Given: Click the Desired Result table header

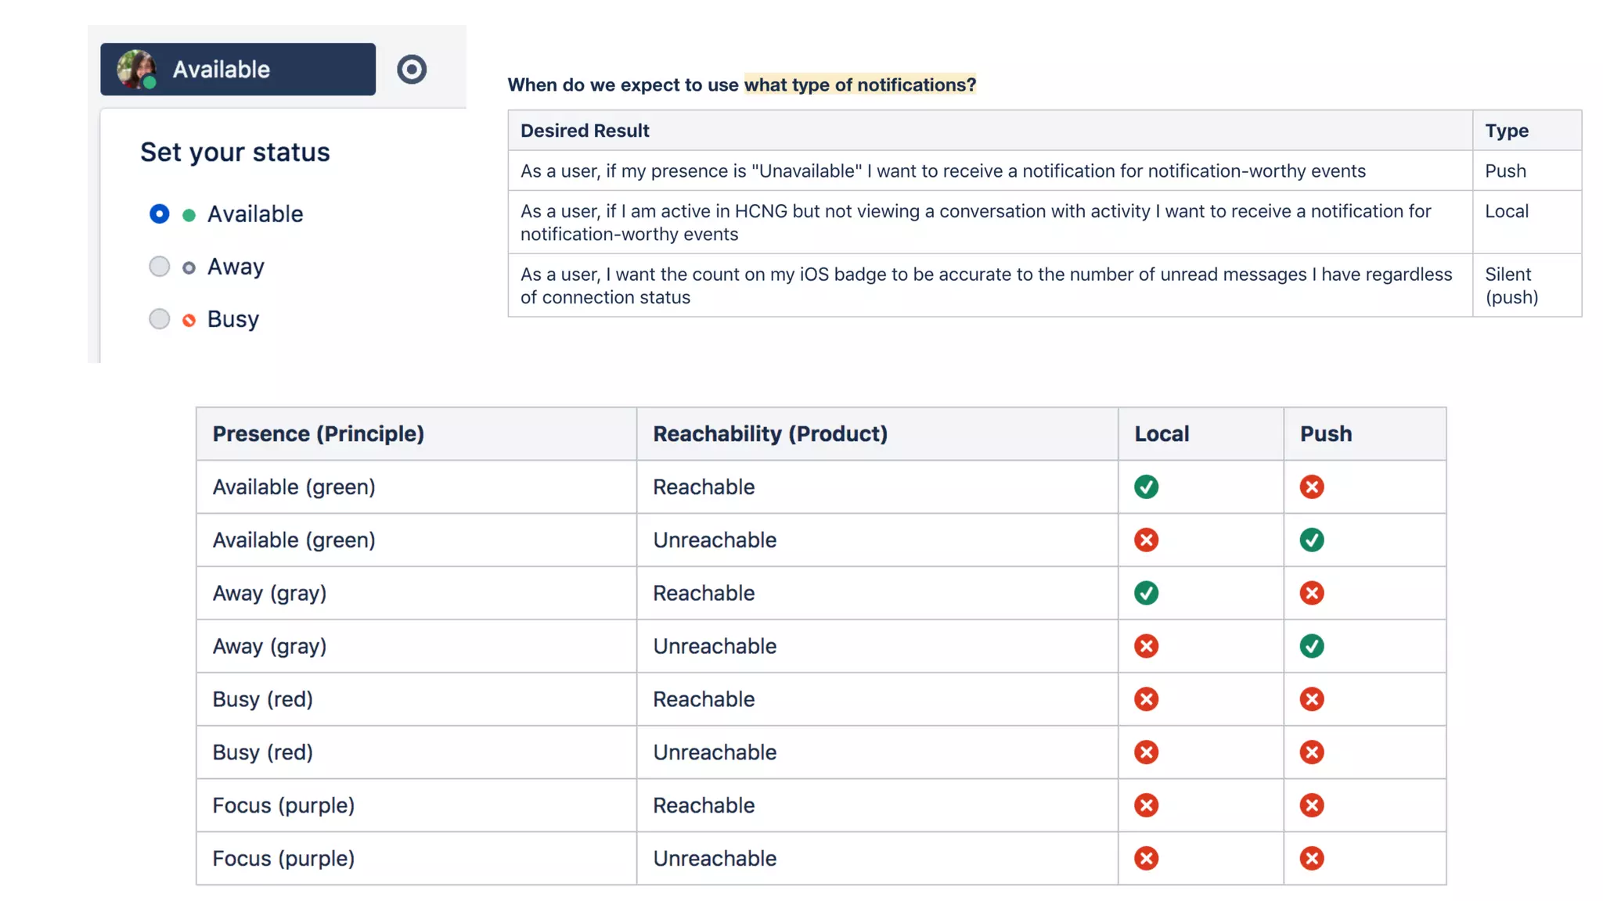Looking at the screenshot, I should coord(585,131).
